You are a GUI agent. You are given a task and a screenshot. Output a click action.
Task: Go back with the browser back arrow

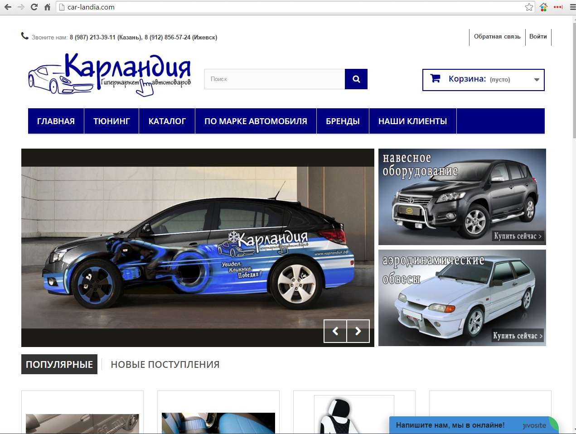pyautogui.click(x=8, y=7)
